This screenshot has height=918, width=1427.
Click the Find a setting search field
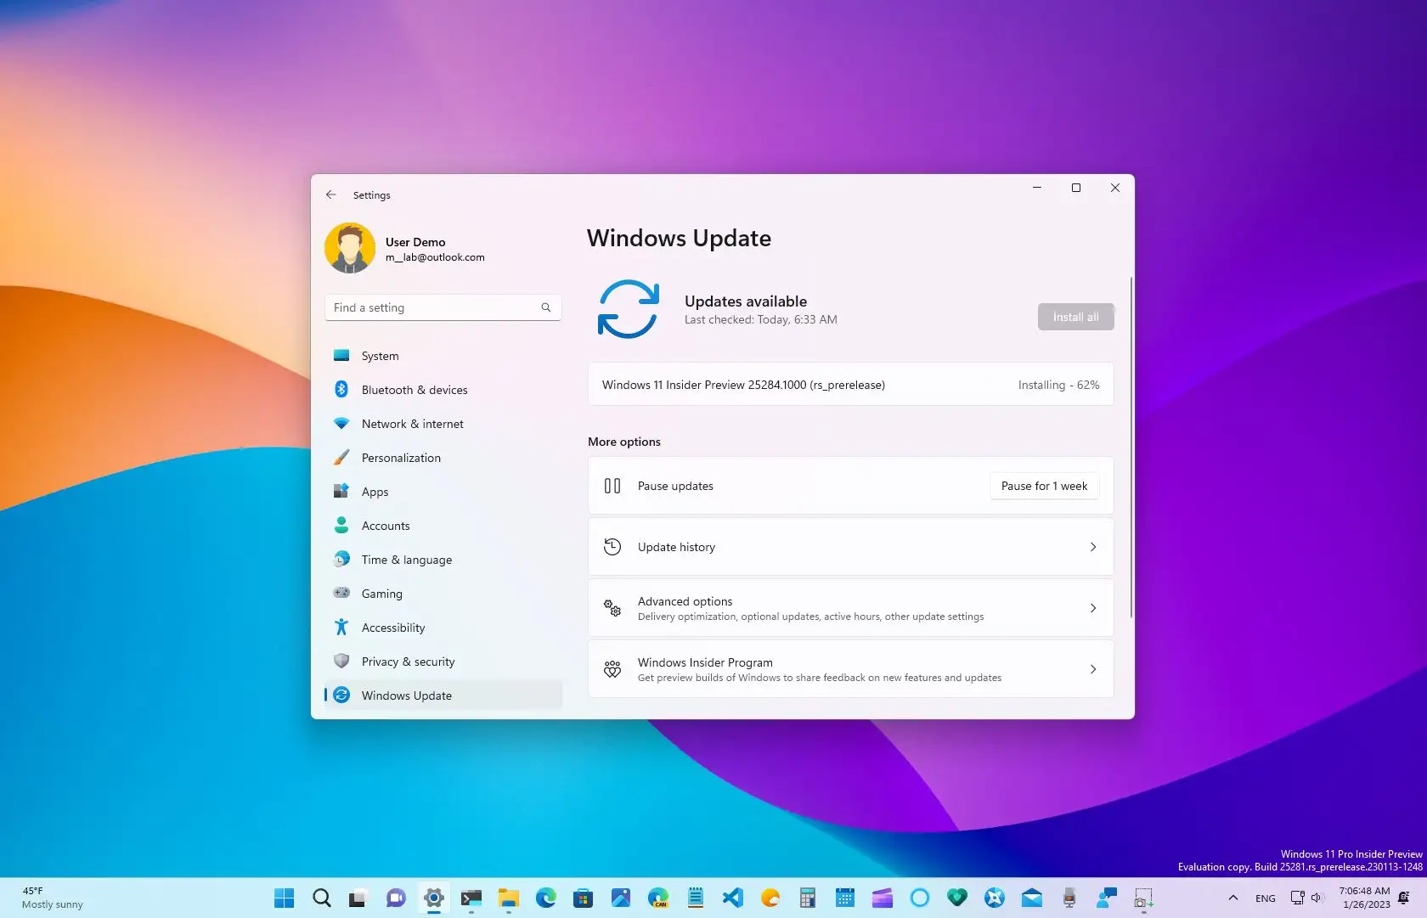[443, 307]
